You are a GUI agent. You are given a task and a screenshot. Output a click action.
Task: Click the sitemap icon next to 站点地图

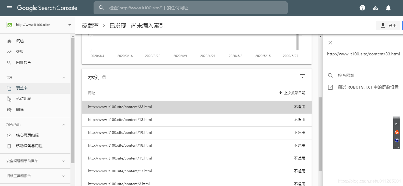(9, 99)
